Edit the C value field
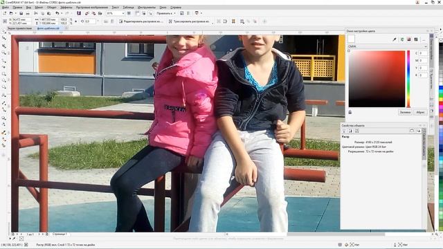The image size is (443, 249). pyautogui.click(x=423, y=53)
